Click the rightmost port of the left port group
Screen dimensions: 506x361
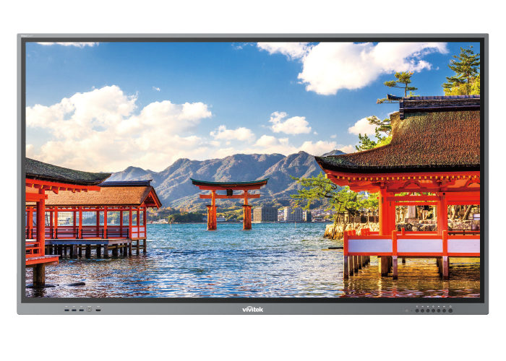click(98, 309)
